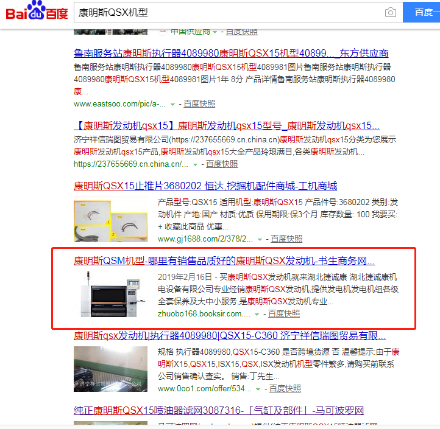The width and height of the screenshot is (440, 429).
Task: Open 百度快照 for gj1688.com result
Action: (x=286, y=239)
